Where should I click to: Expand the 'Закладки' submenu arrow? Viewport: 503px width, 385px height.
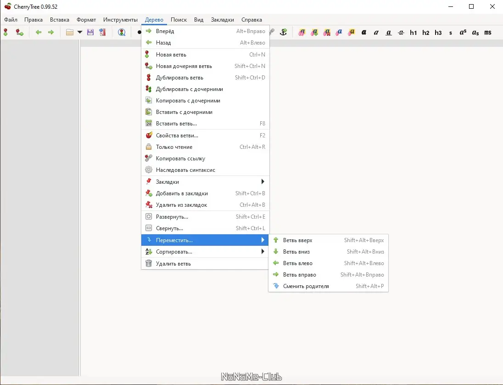click(x=263, y=182)
